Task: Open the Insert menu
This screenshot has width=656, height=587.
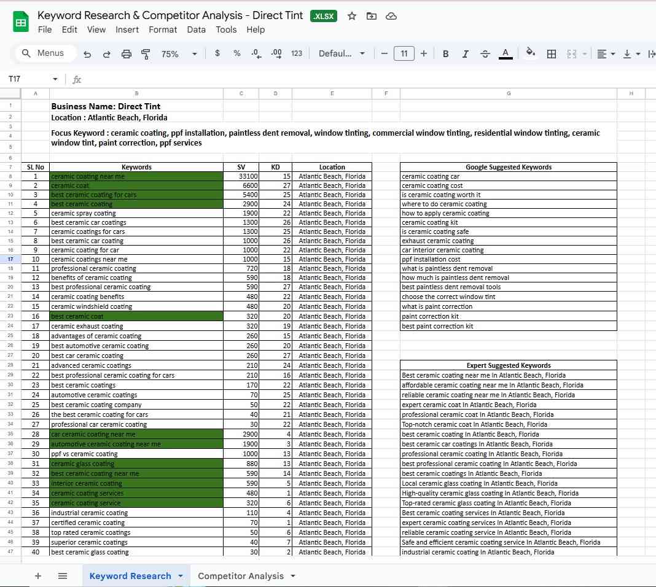Action: pos(127,29)
